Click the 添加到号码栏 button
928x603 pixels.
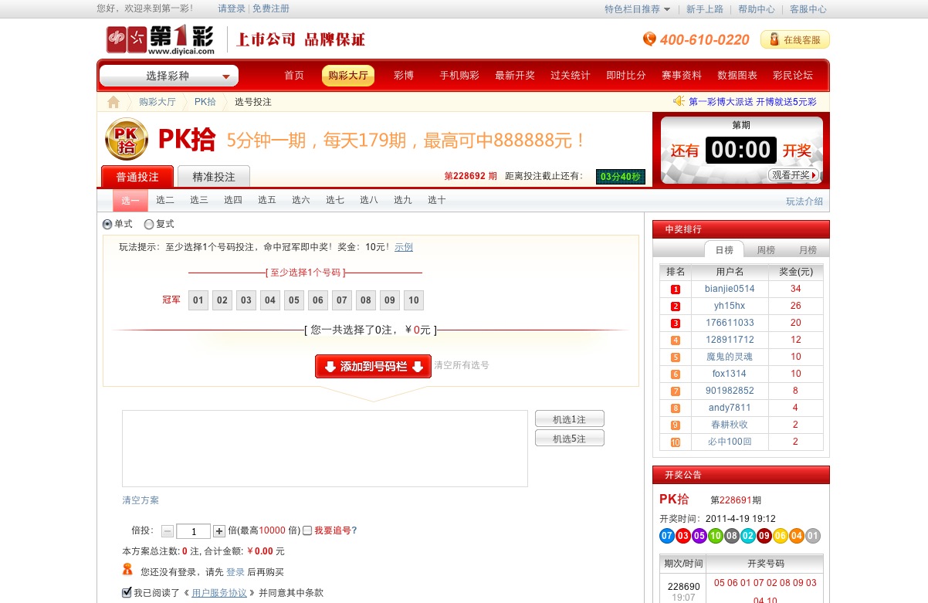pos(373,367)
